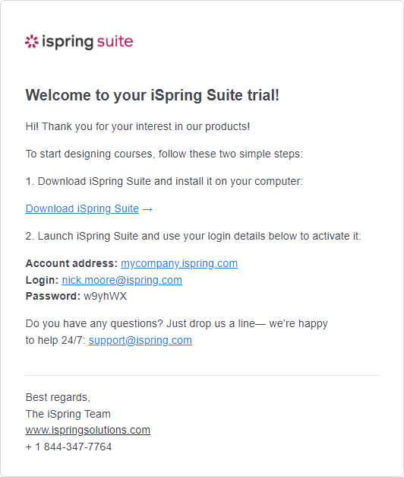This screenshot has height=477, width=404.
Task: Open the Download iSpring Suite link
Action: (82, 208)
